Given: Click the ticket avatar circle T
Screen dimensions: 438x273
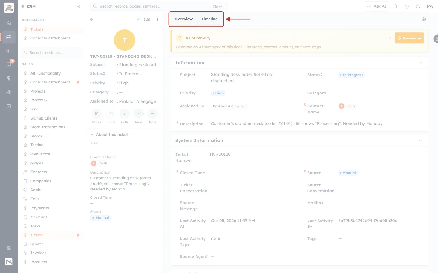Looking at the screenshot, I should (124, 40).
